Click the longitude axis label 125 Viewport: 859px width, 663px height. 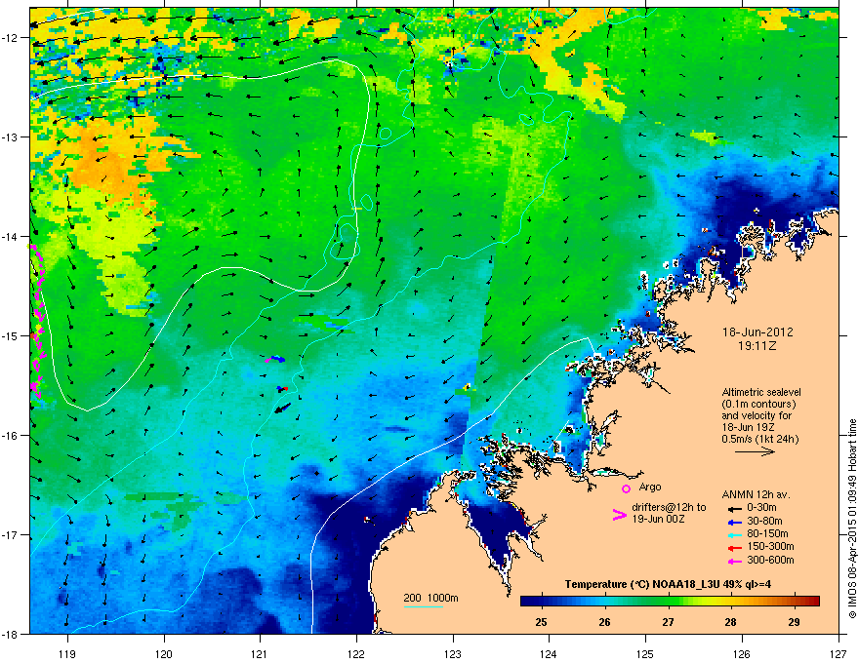coord(645,653)
